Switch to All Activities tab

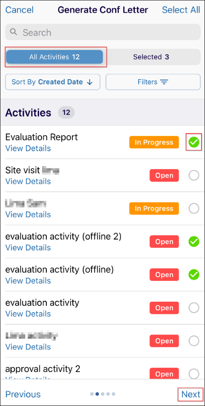(55, 57)
